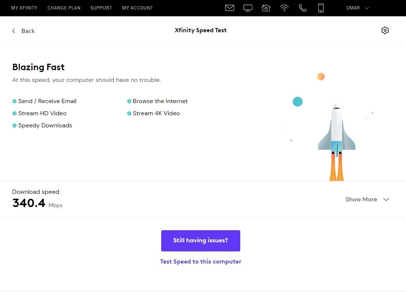Click the Stream 4K Video text

coord(156,113)
